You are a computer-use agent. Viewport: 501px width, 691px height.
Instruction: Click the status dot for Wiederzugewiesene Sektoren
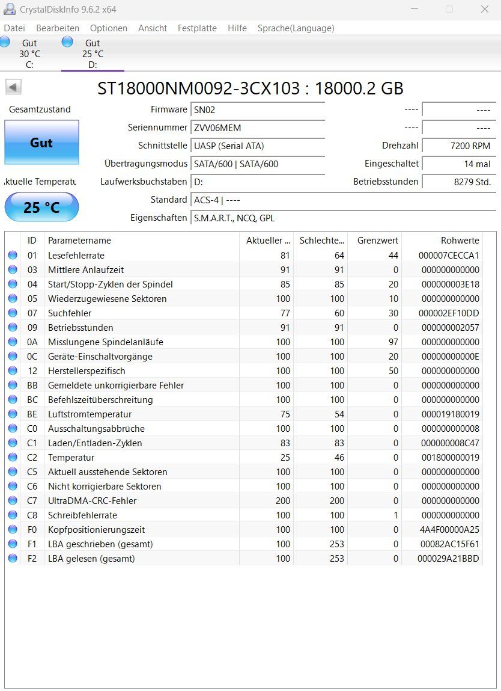[x=13, y=298]
